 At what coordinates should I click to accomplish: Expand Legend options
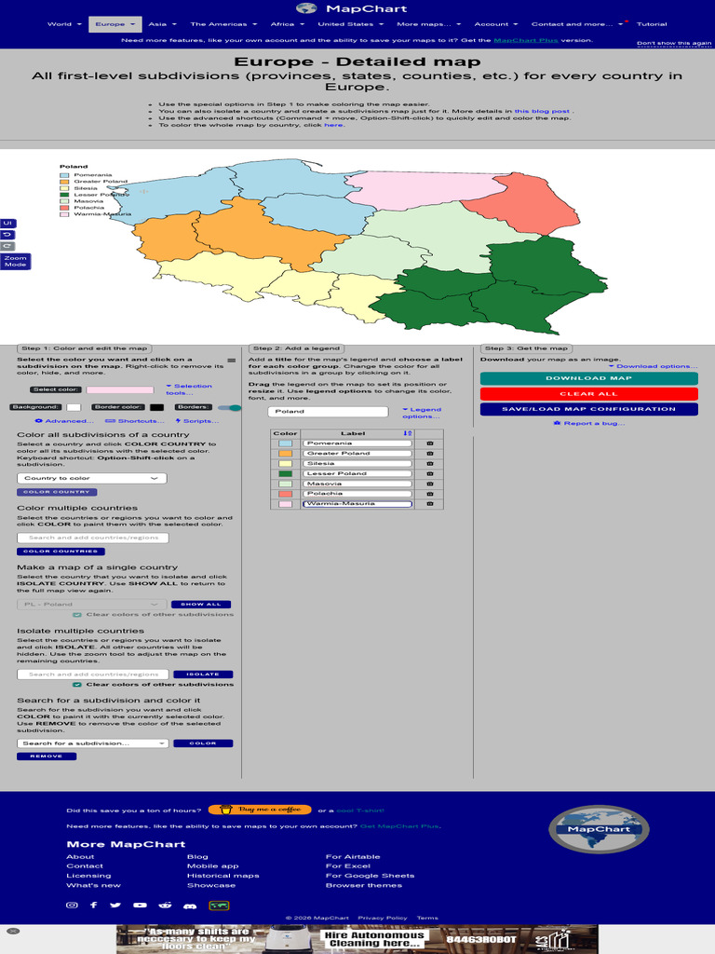pyautogui.click(x=422, y=413)
